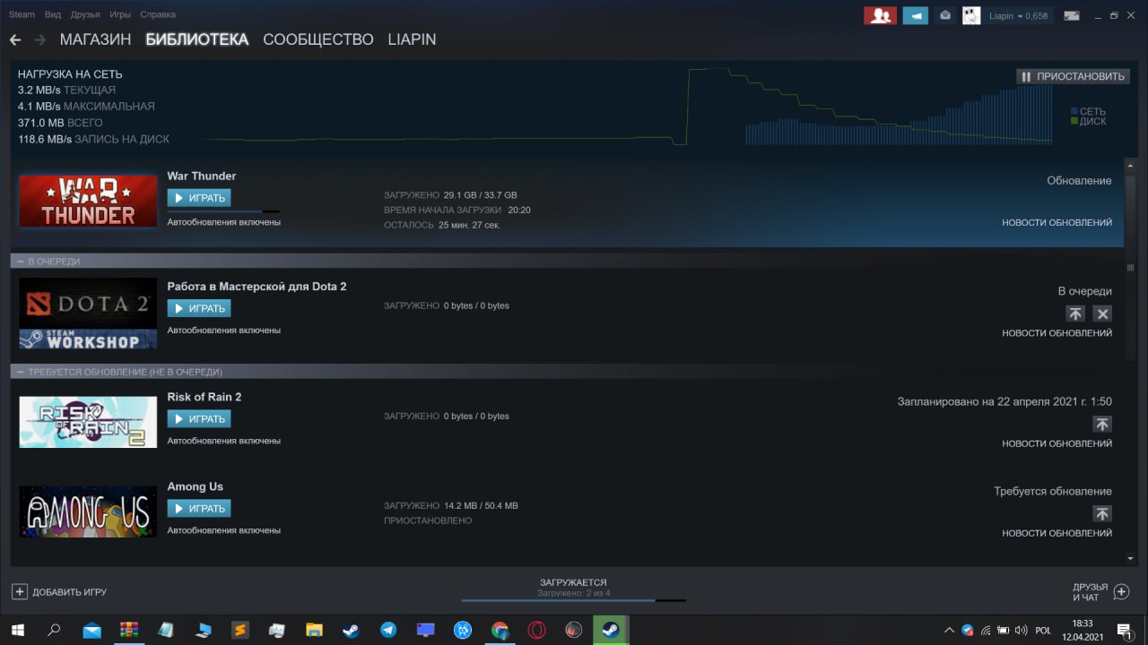Open the red friends requests icon
This screenshot has width=1148, height=645.
pyautogui.click(x=880, y=15)
